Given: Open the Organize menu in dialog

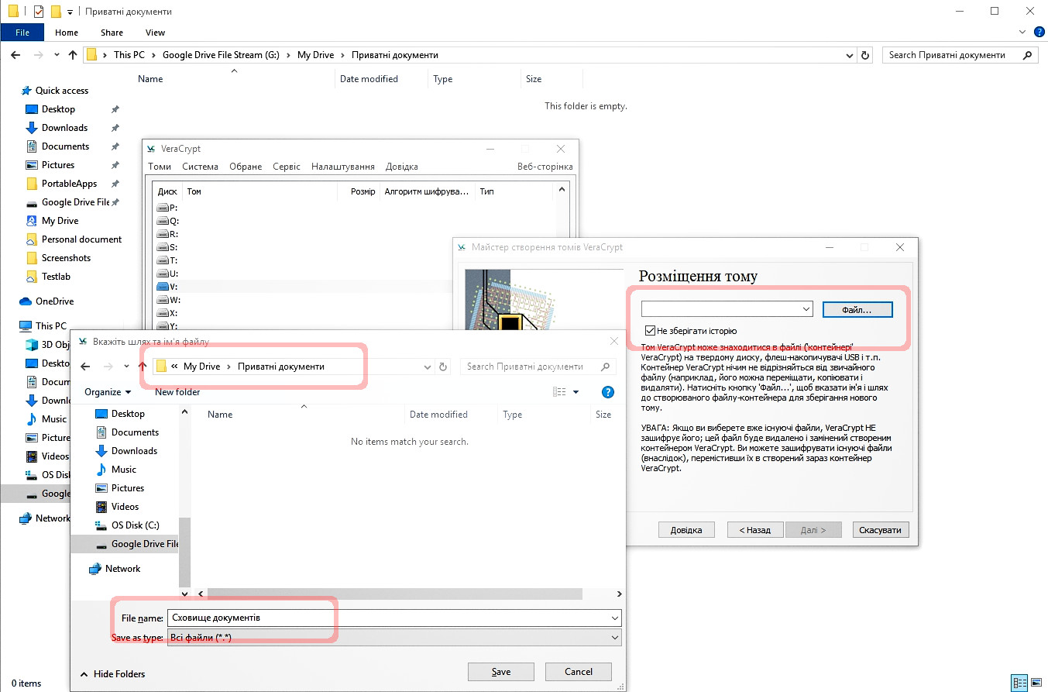Looking at the screenshot, I should (108, 392).
